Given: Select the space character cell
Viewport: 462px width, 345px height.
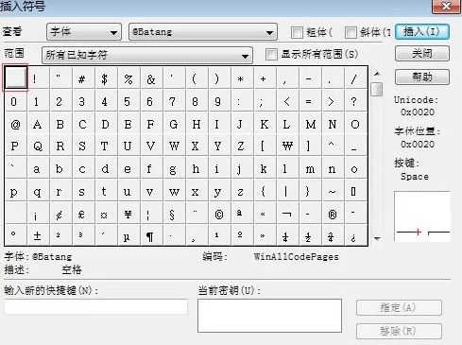Looking at the screenshot, I should tap(15, 78).
